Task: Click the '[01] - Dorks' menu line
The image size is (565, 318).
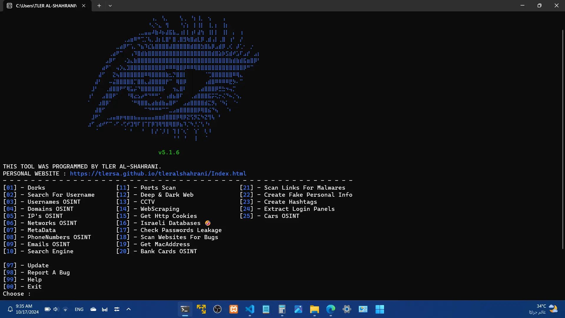Action: 24,188
